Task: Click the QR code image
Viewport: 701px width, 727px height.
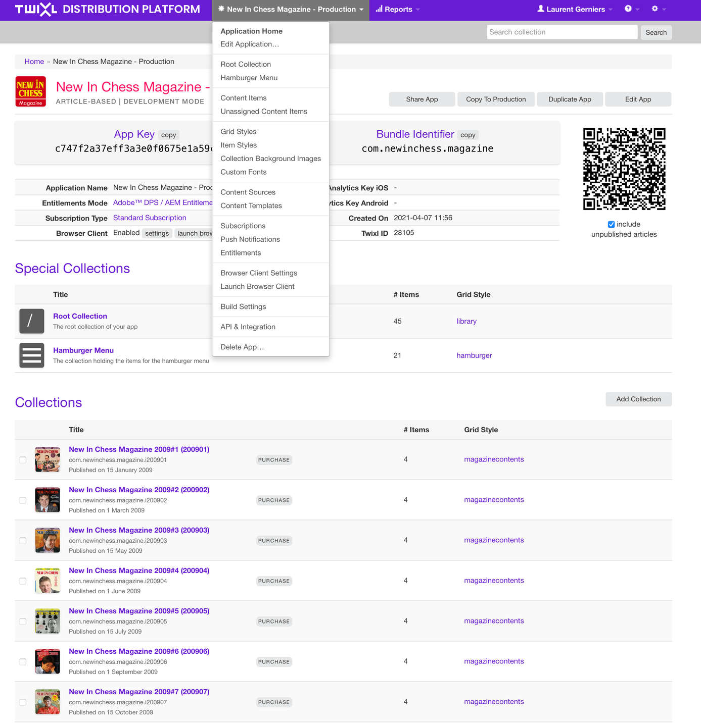Action: click(624, 169)
